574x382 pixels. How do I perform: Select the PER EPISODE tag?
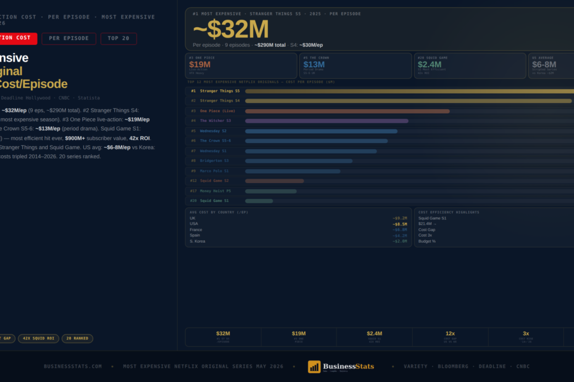click(69, 38)
